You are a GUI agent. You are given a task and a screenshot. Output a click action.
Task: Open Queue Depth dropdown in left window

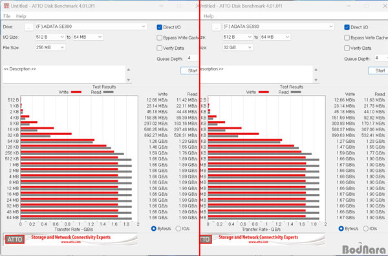point(193,58)
